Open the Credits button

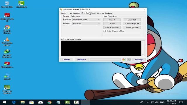(x=66, y=60)
